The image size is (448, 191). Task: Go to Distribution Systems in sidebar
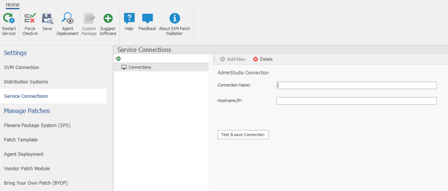tap(26, 82)
